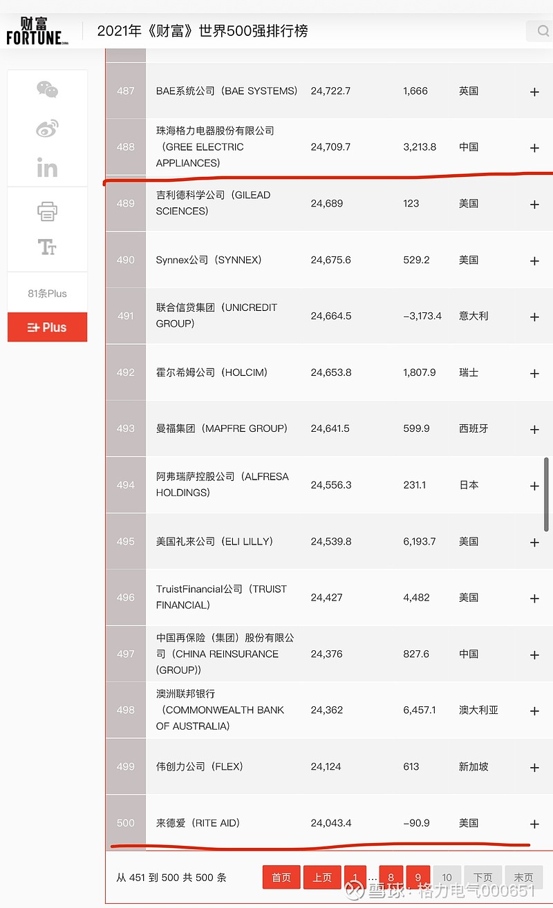This screenshot has width=553, height=908.
Task: Expand the GREE ELECTRIC APPLIANCES row
Action: (x=534, y=148)
